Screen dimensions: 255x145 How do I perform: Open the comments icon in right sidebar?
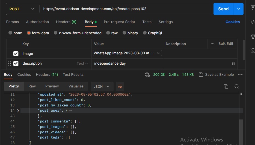coord(253,8)
